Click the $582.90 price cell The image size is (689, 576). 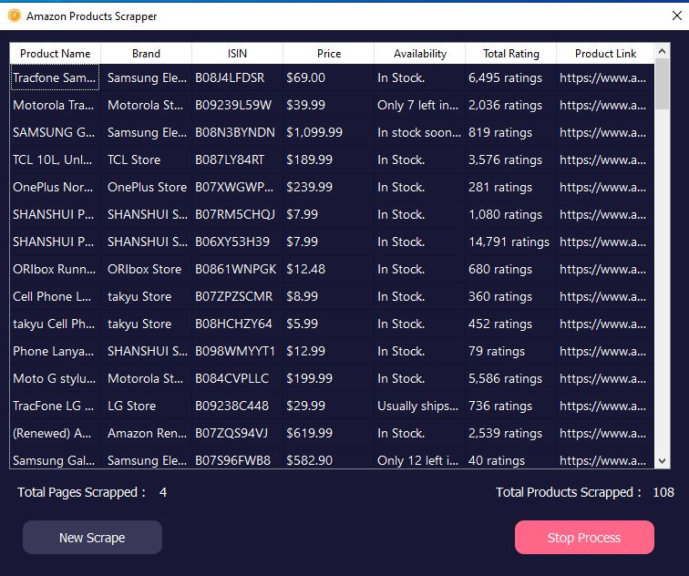point(329,458)
